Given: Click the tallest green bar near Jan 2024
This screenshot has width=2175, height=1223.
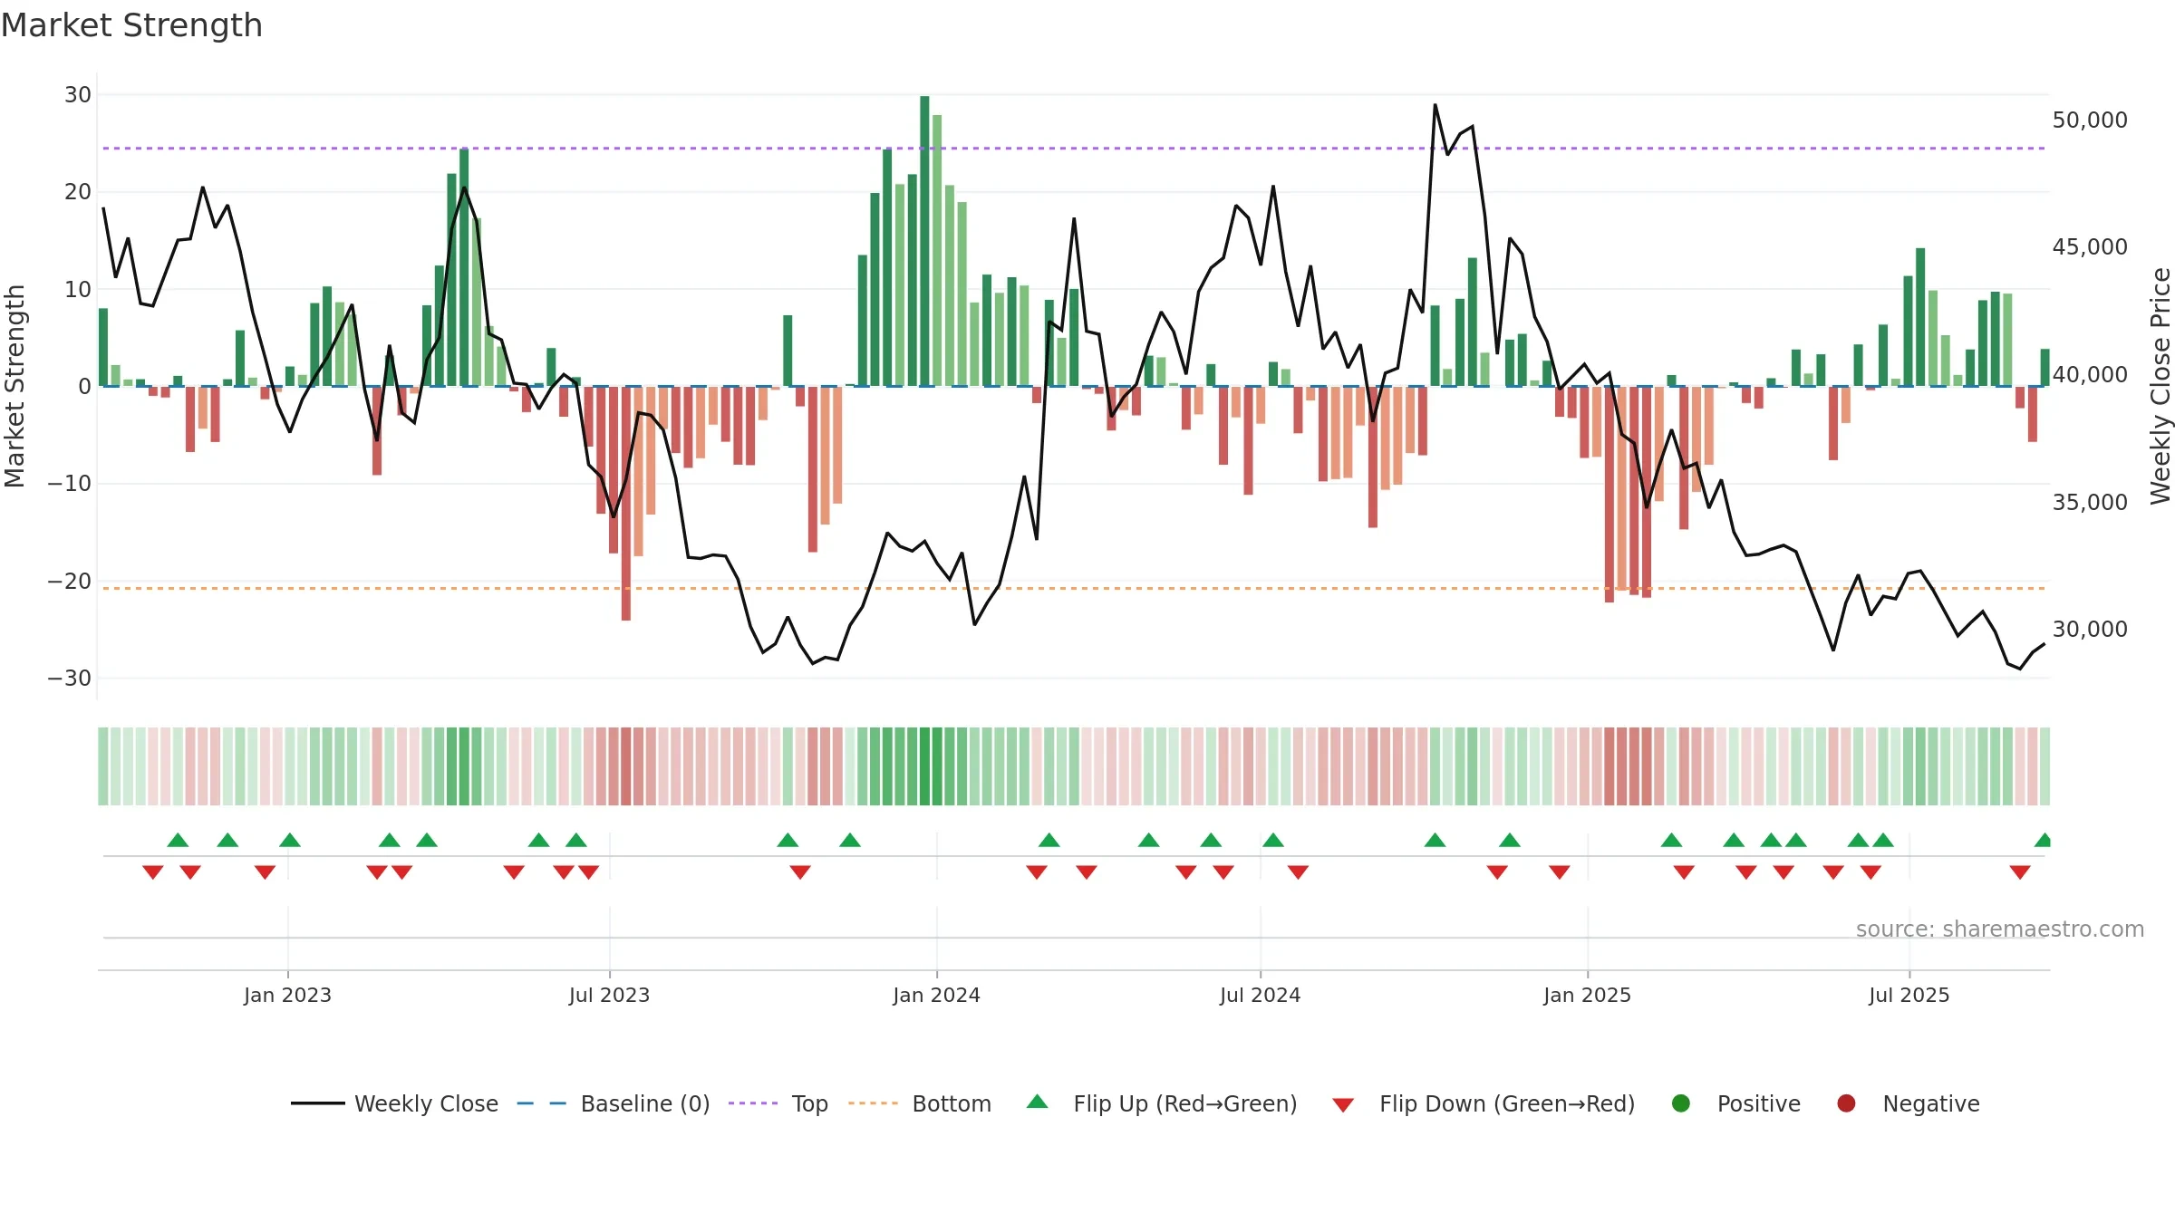Looking at the screenshot, I should (x=924, y=241).
